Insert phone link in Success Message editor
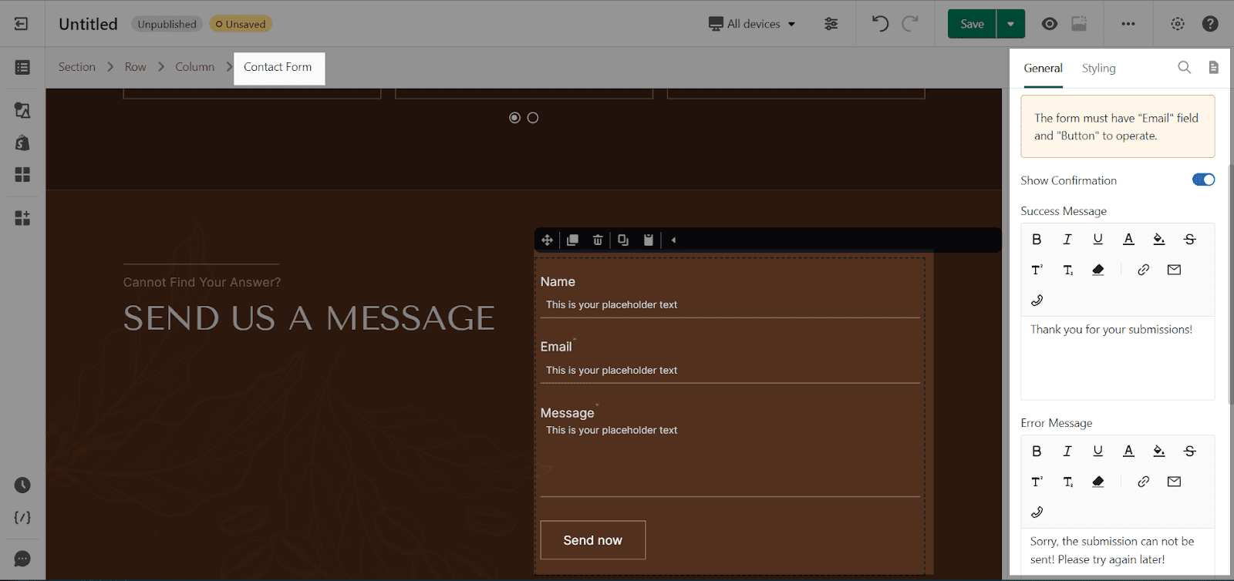1234x581 pixels. (x=1037, y=300)
